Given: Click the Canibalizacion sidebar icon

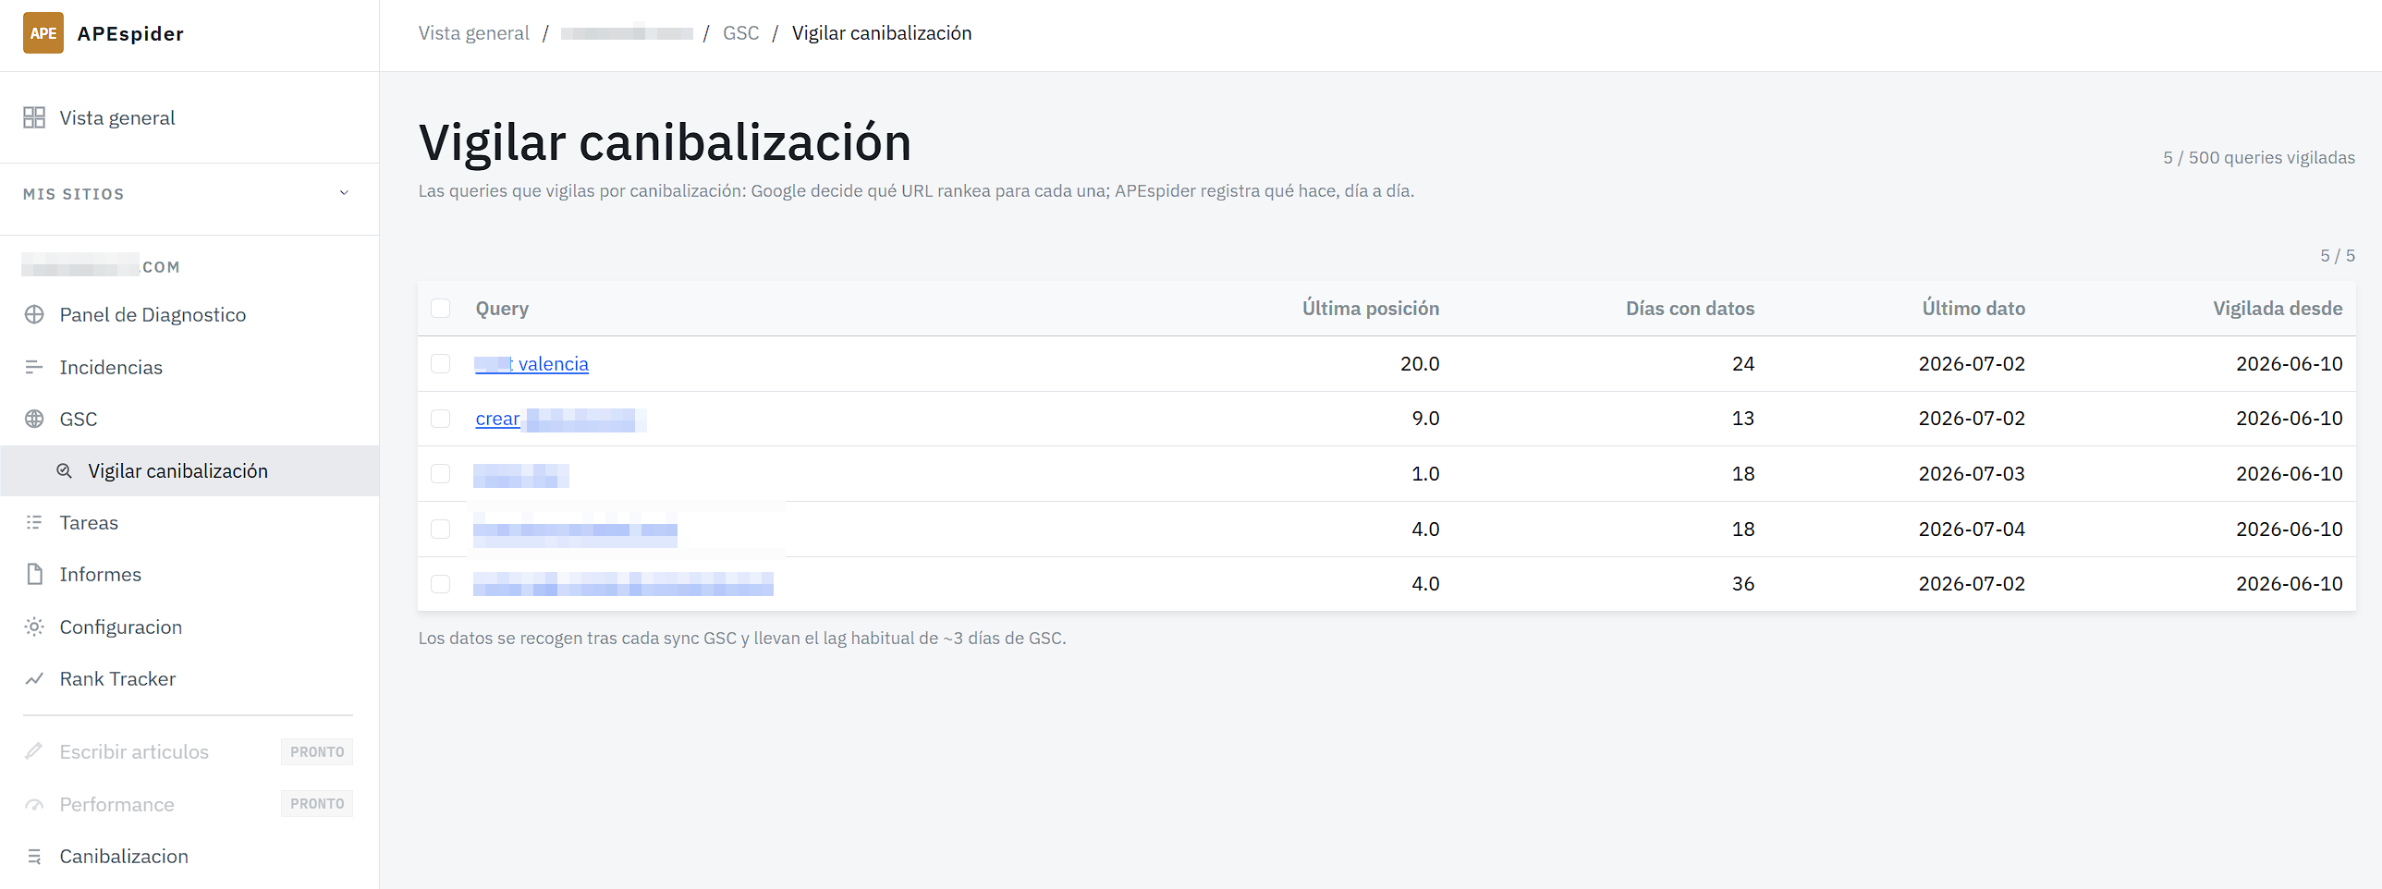Looking at the screenshot, I should click(x=34, y=856).
